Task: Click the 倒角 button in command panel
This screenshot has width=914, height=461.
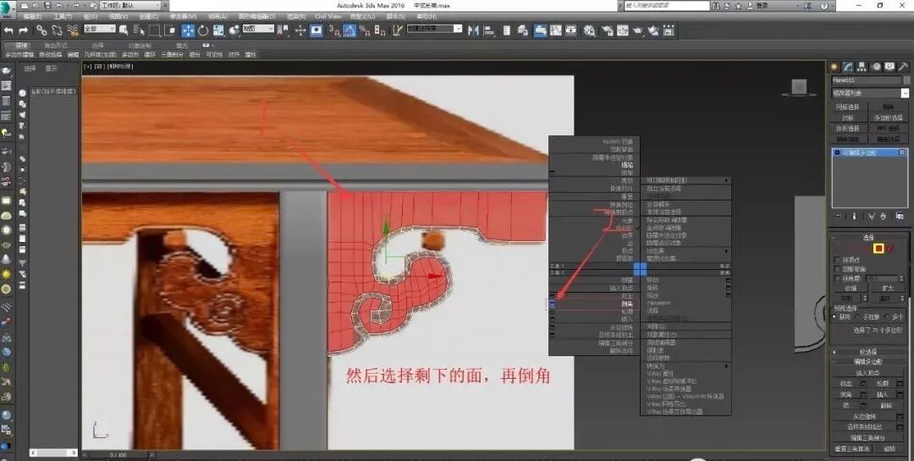Action: (x=845, y=394)
